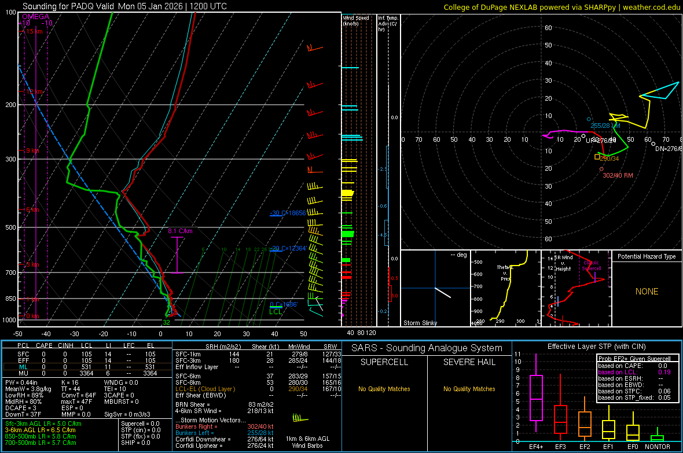Image resolution: width=683 pixels, height=453 pixels.
Task: Select the highlighted ML parcel row label
Action: click(23, 367)
